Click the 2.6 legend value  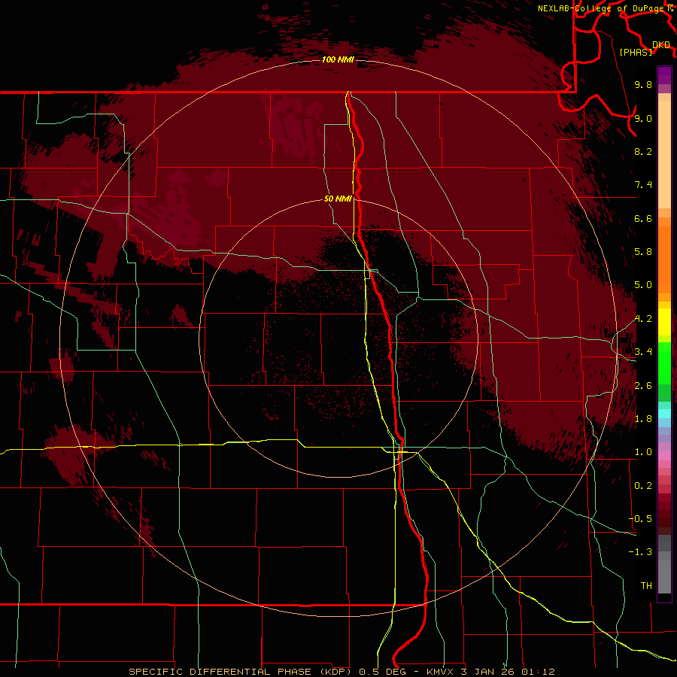[643, 386]
